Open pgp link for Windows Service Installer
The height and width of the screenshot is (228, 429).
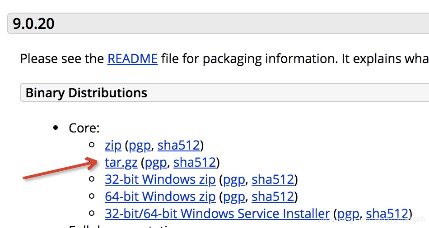tap(348, 213)
